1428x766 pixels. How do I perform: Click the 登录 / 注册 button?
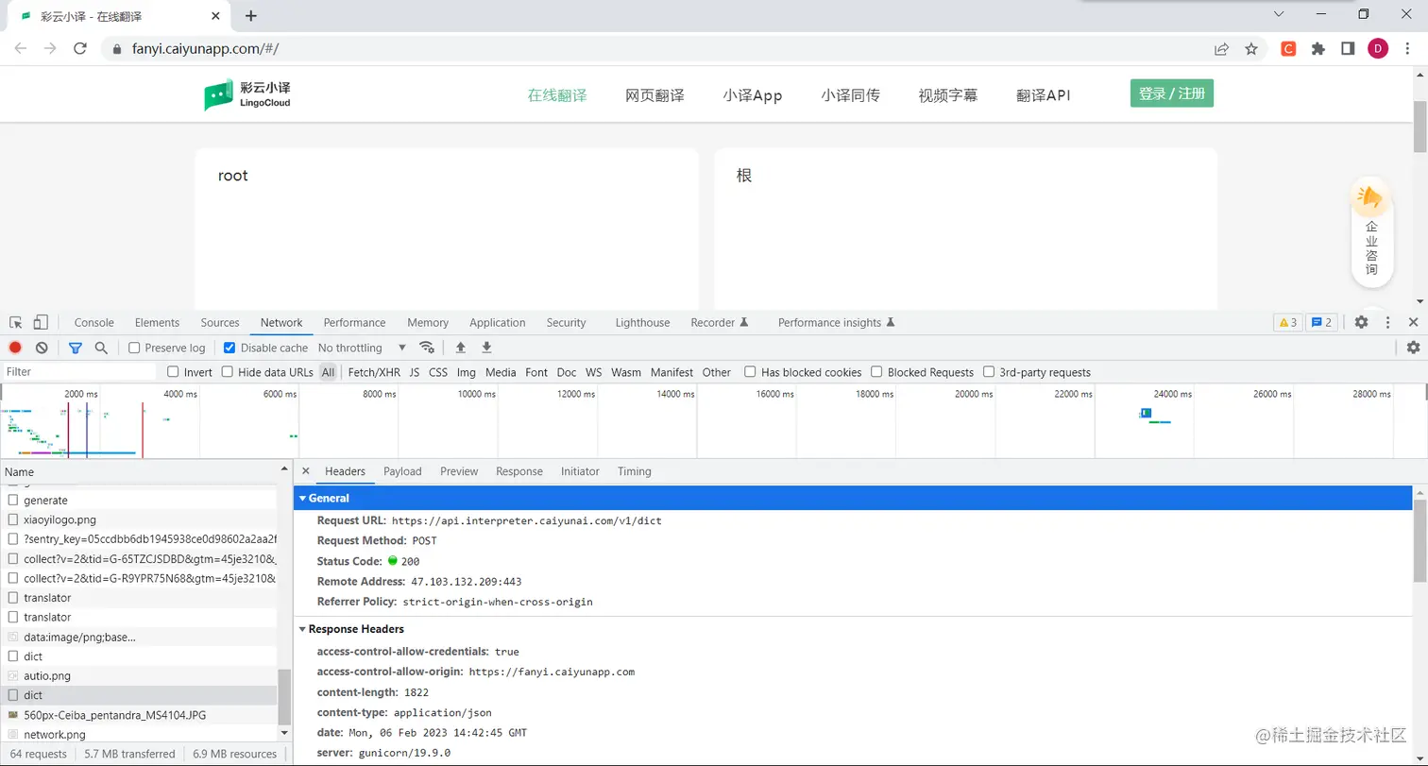tap(1172, 94)
